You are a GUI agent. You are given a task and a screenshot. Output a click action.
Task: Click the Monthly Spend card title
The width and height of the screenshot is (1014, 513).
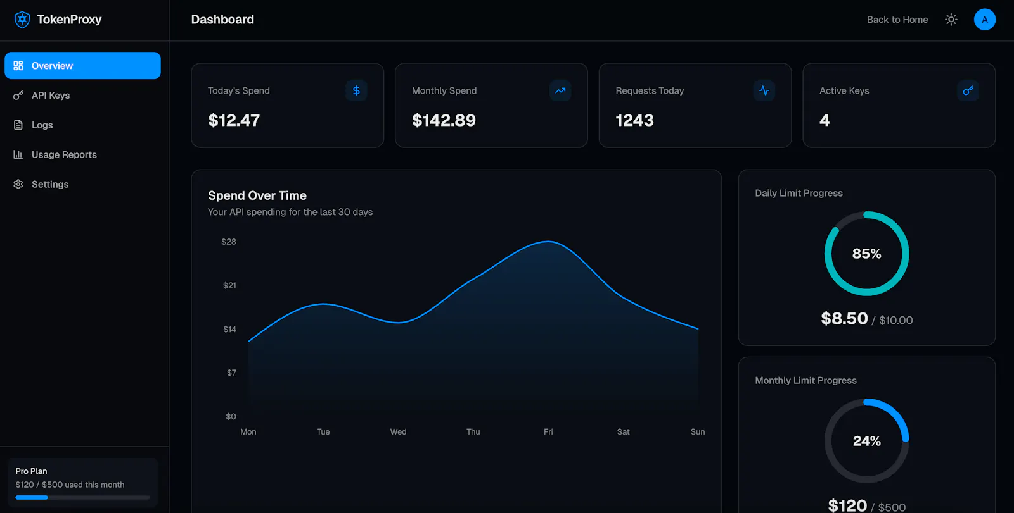pos(444,90)
